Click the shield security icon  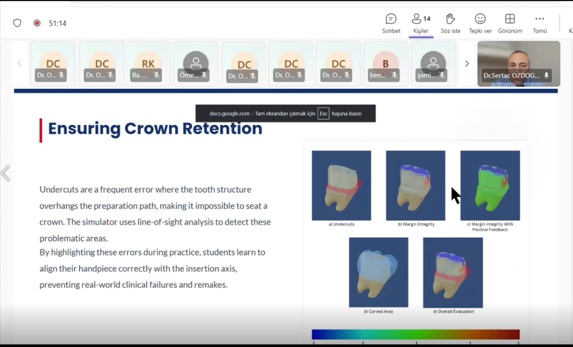tap(17, 23)
